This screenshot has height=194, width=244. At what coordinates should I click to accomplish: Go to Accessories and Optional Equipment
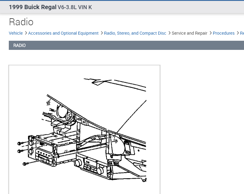tap(63, 33)
